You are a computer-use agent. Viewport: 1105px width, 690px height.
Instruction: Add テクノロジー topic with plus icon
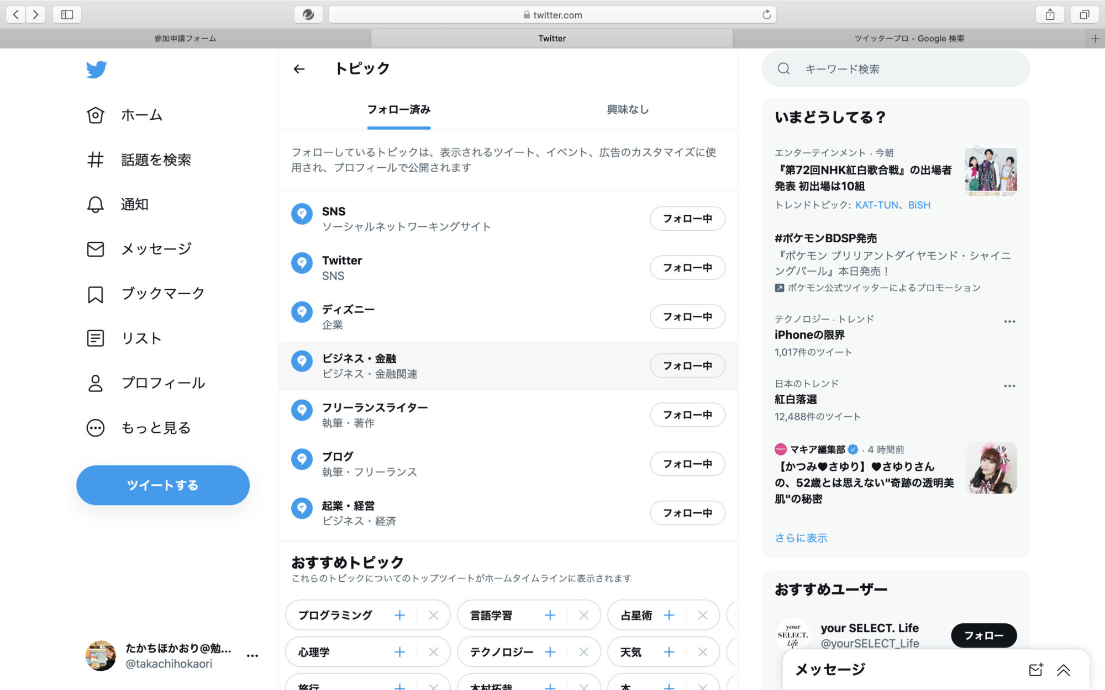pos(550,652)
